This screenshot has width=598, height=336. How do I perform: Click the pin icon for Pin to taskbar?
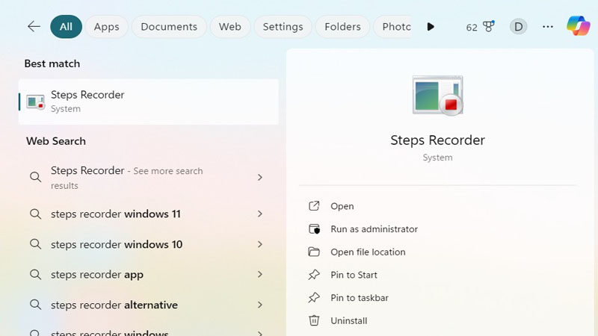coord(314,297)
